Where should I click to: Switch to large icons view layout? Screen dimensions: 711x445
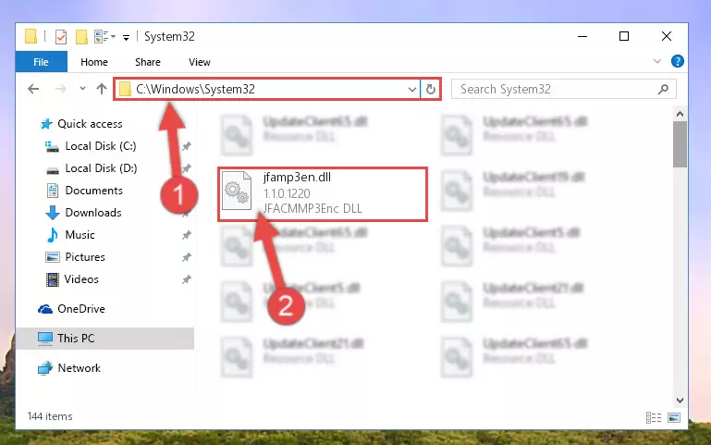point(674,417)
